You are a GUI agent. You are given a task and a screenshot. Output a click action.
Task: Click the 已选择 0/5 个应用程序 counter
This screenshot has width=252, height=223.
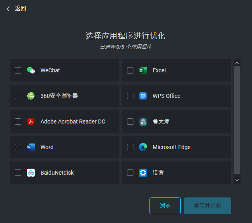tap(126, 47)
